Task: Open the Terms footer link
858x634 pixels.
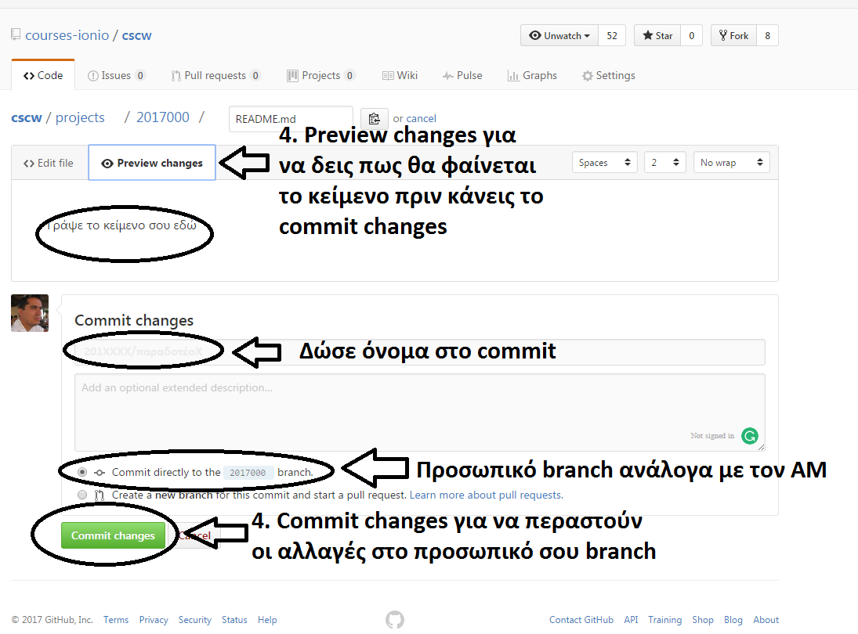Action: [116, 620]
